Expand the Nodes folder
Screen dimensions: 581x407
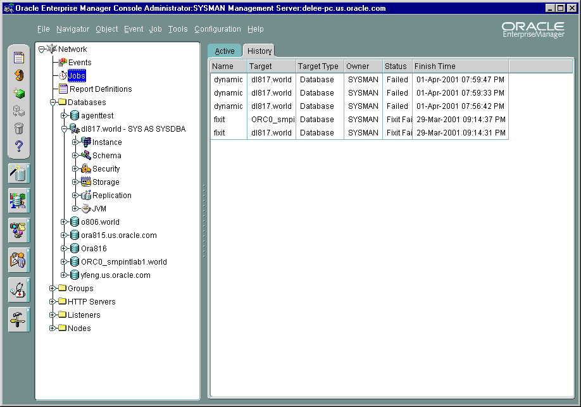53,328
